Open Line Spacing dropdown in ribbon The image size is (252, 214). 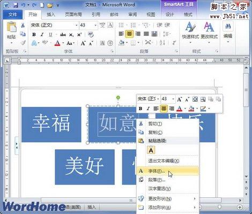point(167,34)
